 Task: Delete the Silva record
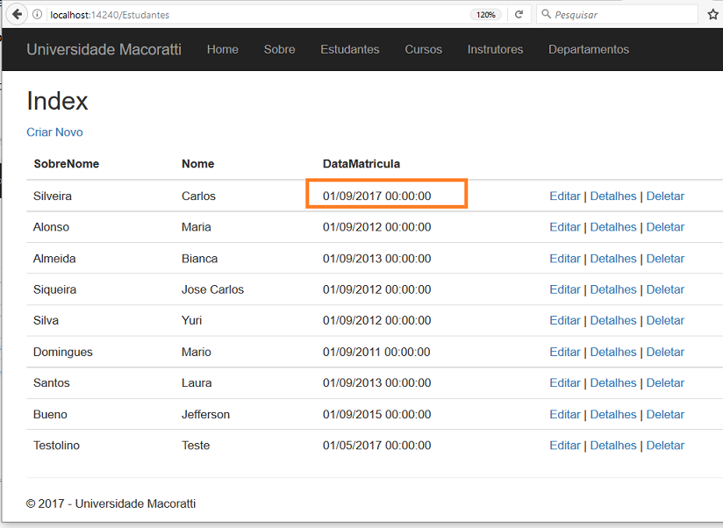click(x=665, y=321)
